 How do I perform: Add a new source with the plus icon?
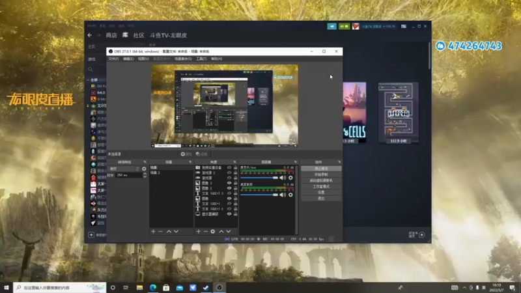pos(199,231)
